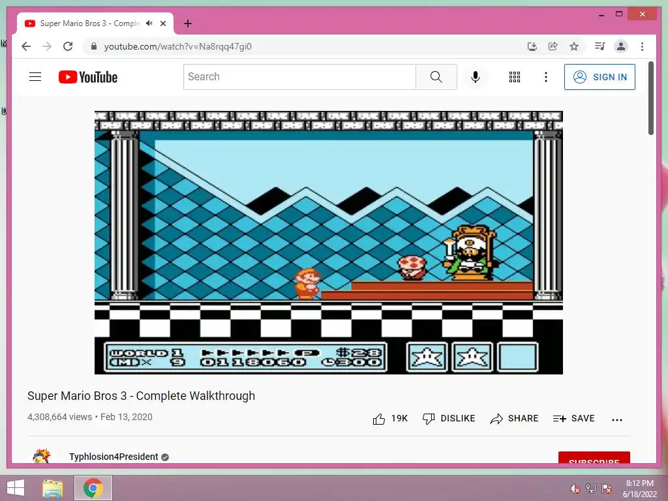668x501 pixels.
Task: Open File Explorer from the taskbar
Action: (x=53, y=488)
